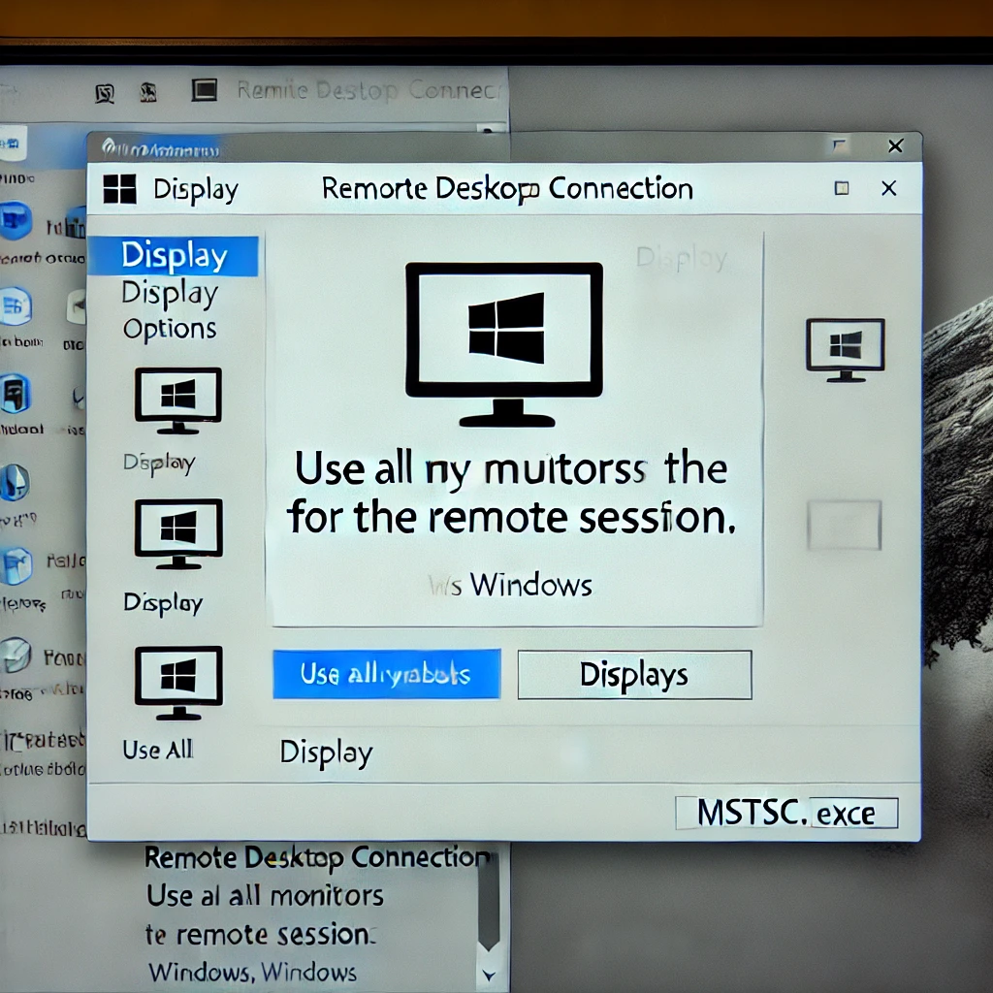
Task: Close the outer window frame
Action: tap(895, 146)
